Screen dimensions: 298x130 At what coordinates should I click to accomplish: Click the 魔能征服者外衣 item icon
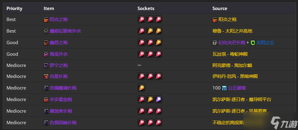tap(46, 31)
